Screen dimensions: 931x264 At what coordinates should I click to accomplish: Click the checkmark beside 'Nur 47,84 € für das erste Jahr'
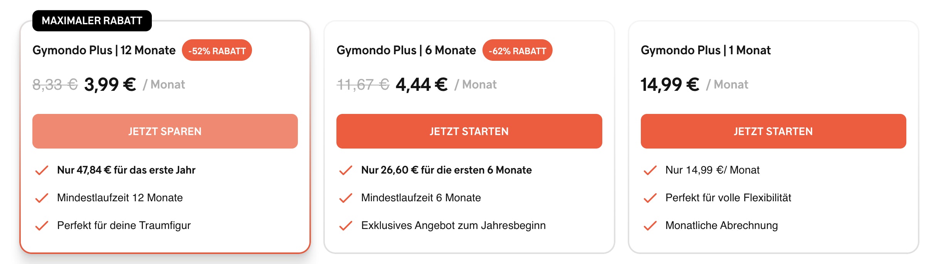[41, 170]
